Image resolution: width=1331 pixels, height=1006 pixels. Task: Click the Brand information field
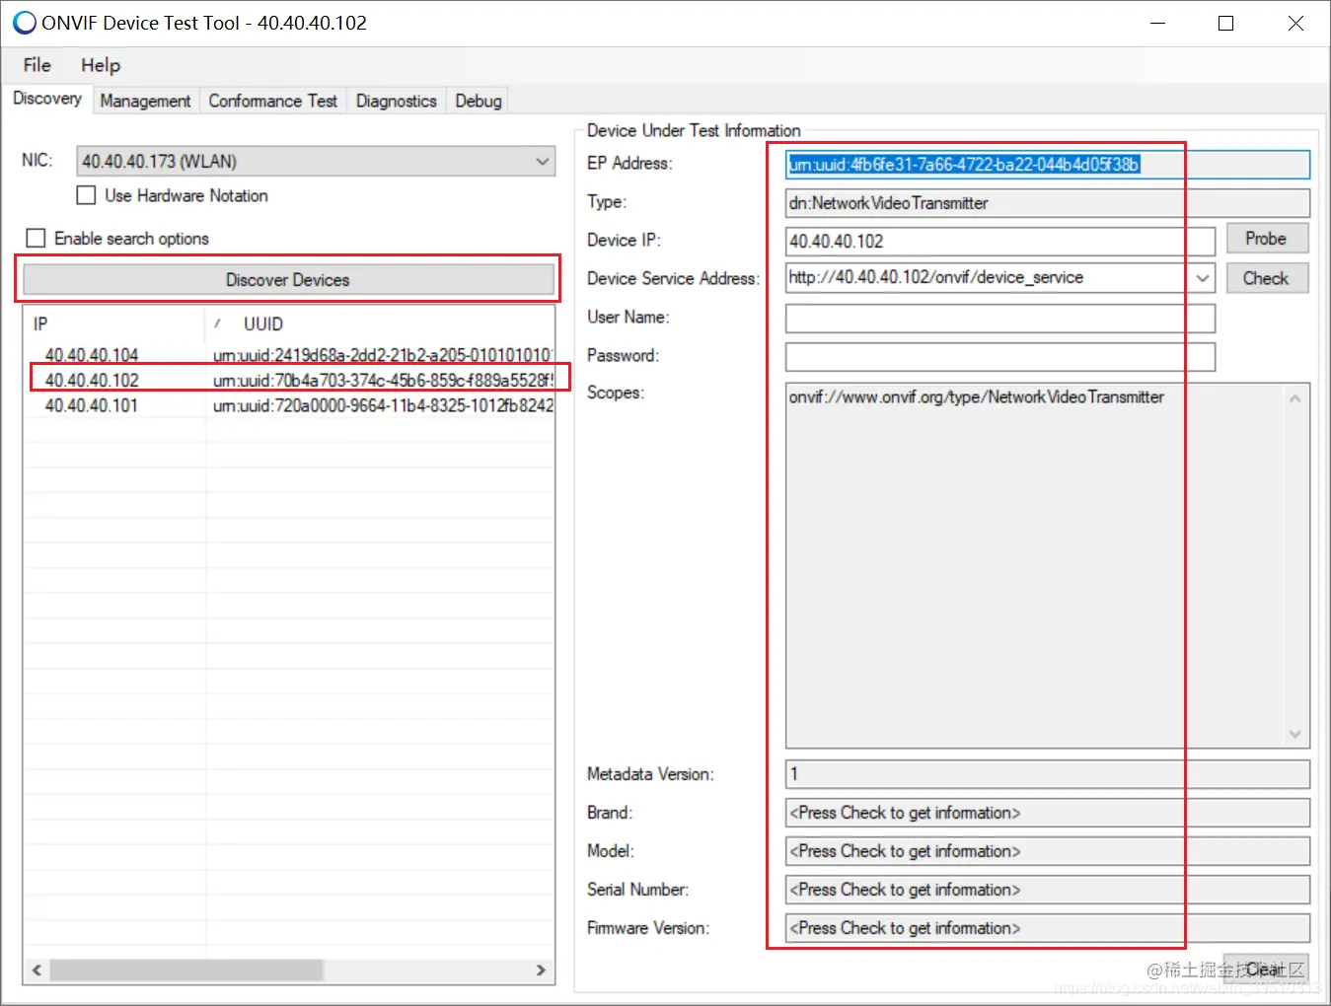[1048, 813]
